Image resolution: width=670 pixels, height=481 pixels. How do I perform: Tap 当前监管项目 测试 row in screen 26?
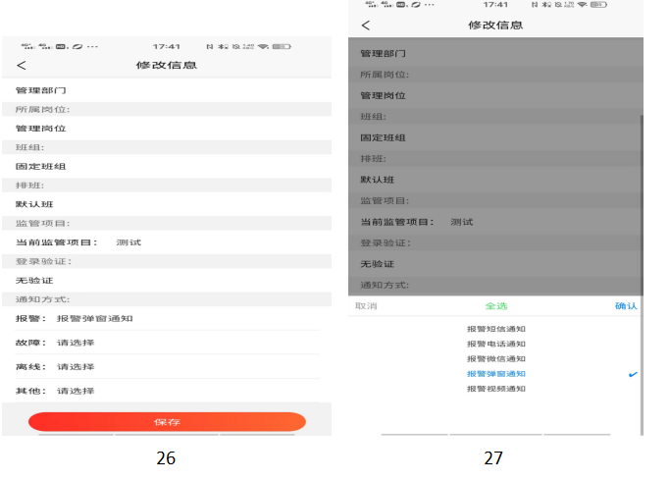167,242
